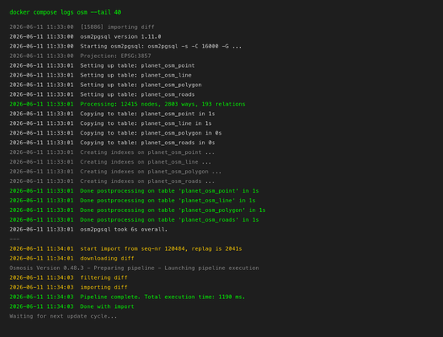
Task: Click the osm2pgsql version 1.11.0 line
Action: (x=85, y=37)
